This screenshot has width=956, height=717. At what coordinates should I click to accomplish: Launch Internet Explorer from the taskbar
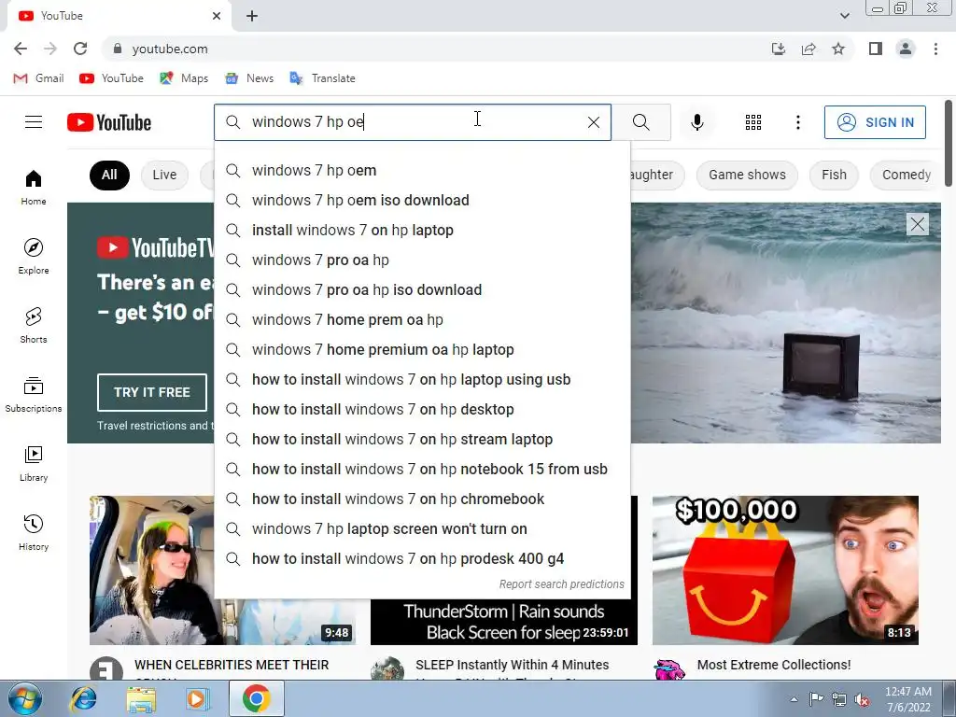point(83,698)
